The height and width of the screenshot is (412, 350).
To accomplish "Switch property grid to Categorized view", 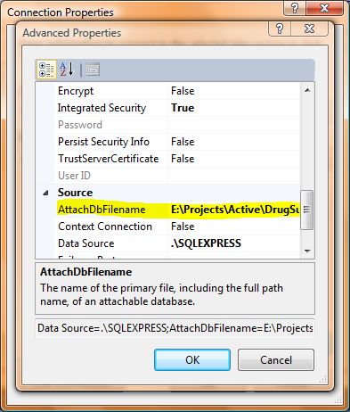I will click(x=46, y=70).
